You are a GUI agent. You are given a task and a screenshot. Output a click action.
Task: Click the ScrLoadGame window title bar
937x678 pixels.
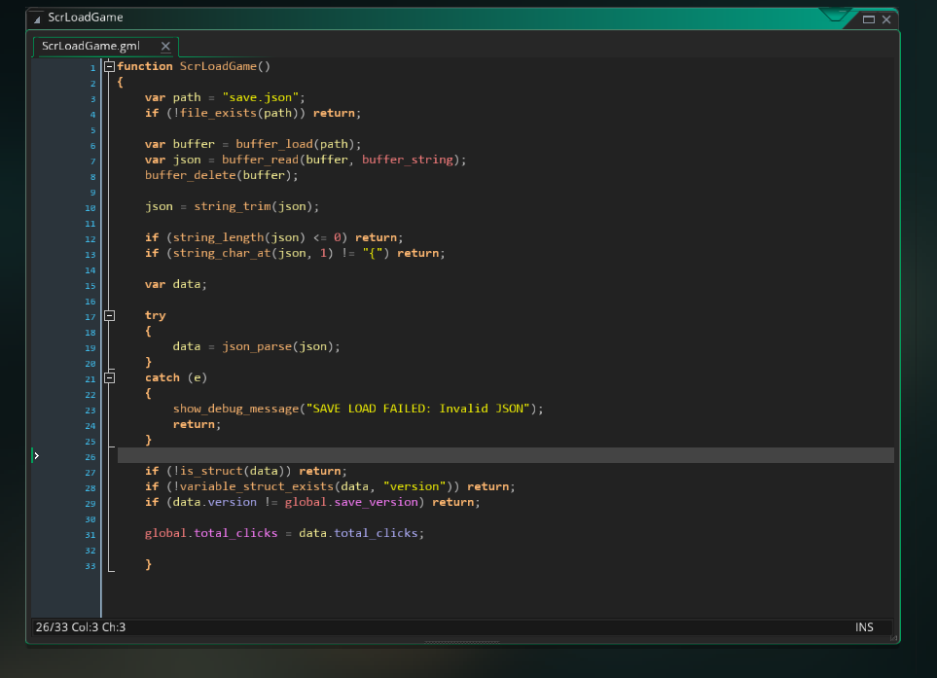(389, 18)
